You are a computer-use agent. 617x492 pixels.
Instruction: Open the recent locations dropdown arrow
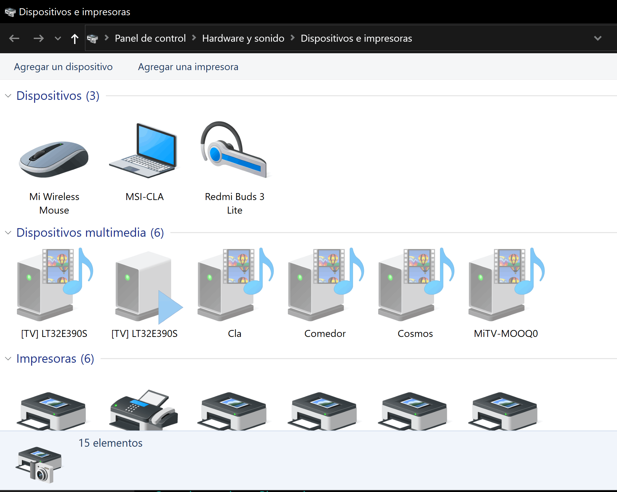click(58, 38)
